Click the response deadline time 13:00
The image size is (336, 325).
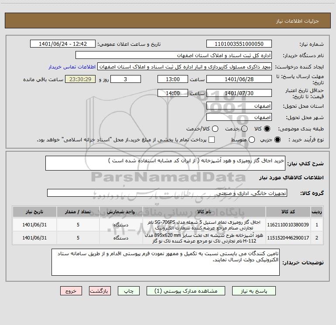click(173, 79)
